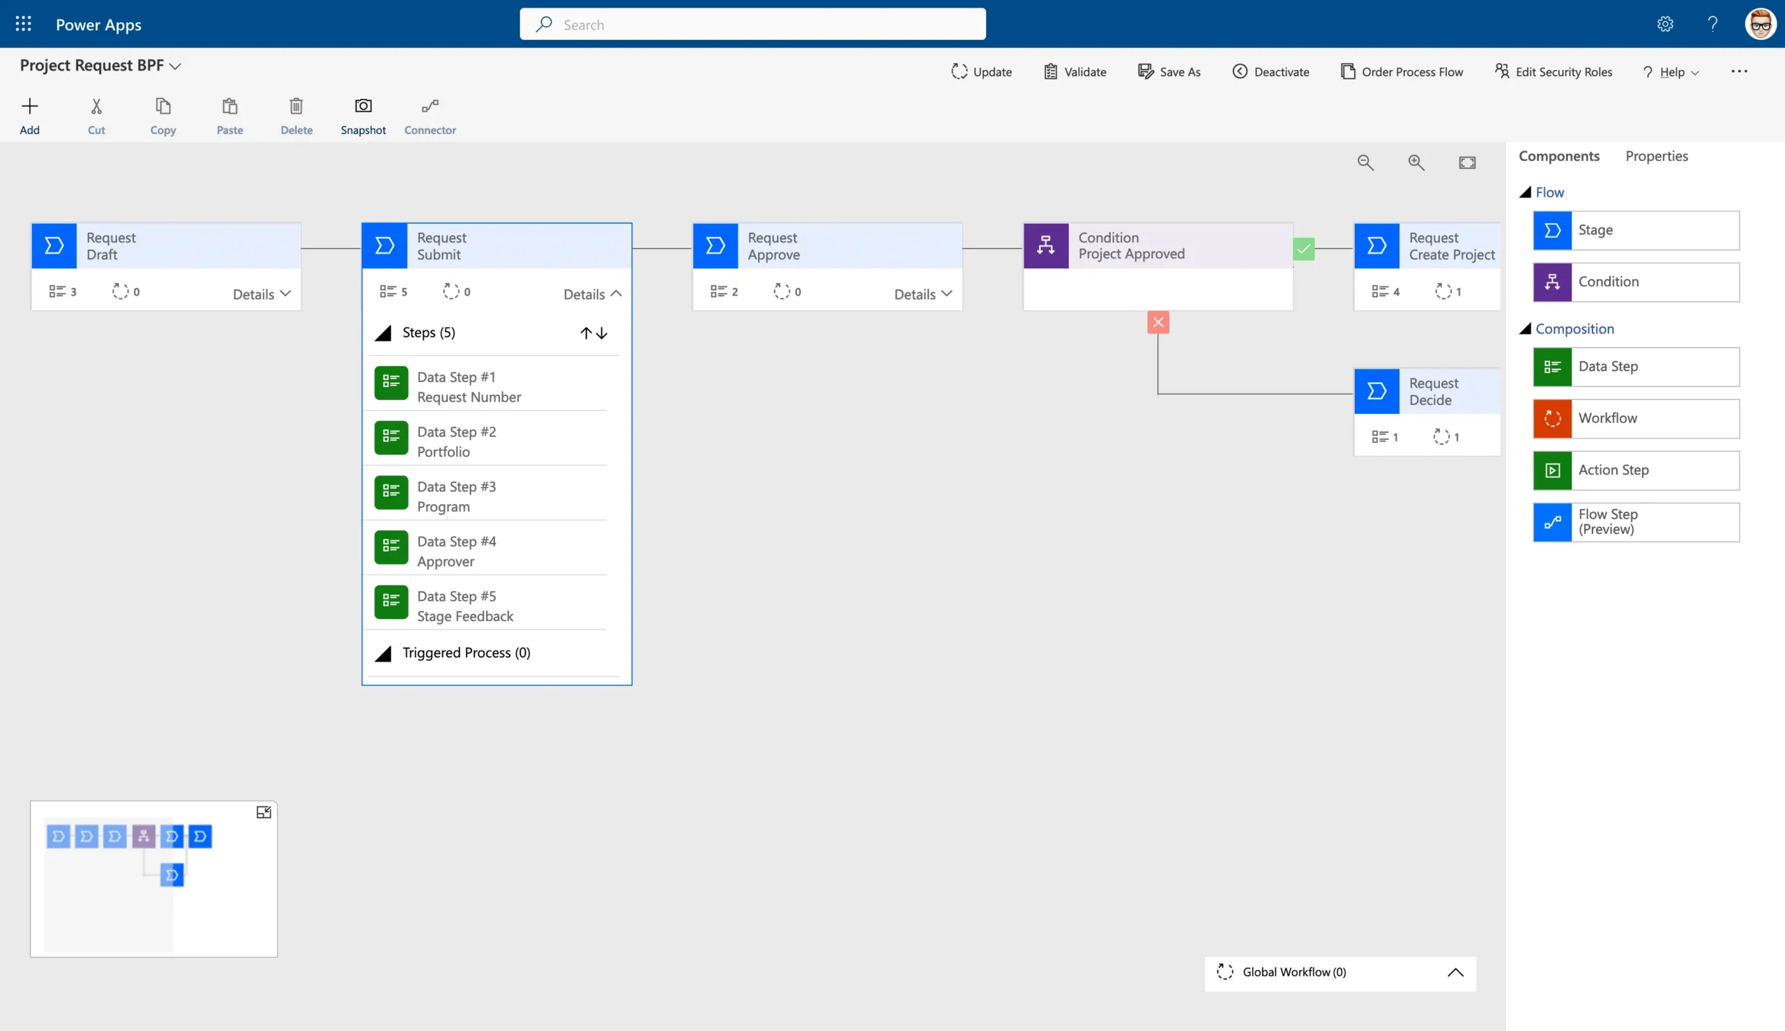Zoom out the canvas
Image resolution: width=1785 pixels, height=1031 pixels.
coord(1365,163)
